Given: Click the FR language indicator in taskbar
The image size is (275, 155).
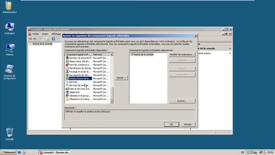Looking at the screenshot, I should click(x=242, y=152).
